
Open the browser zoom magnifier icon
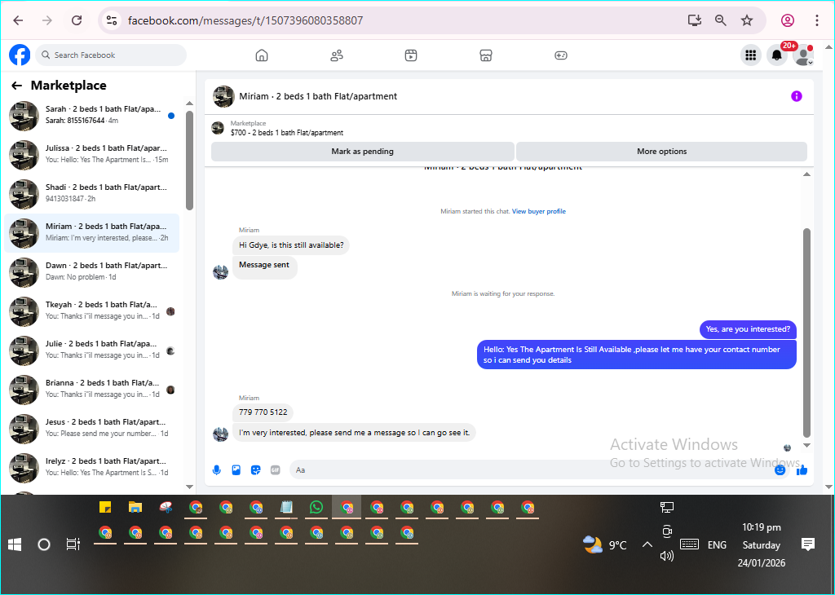coord(721,20)
